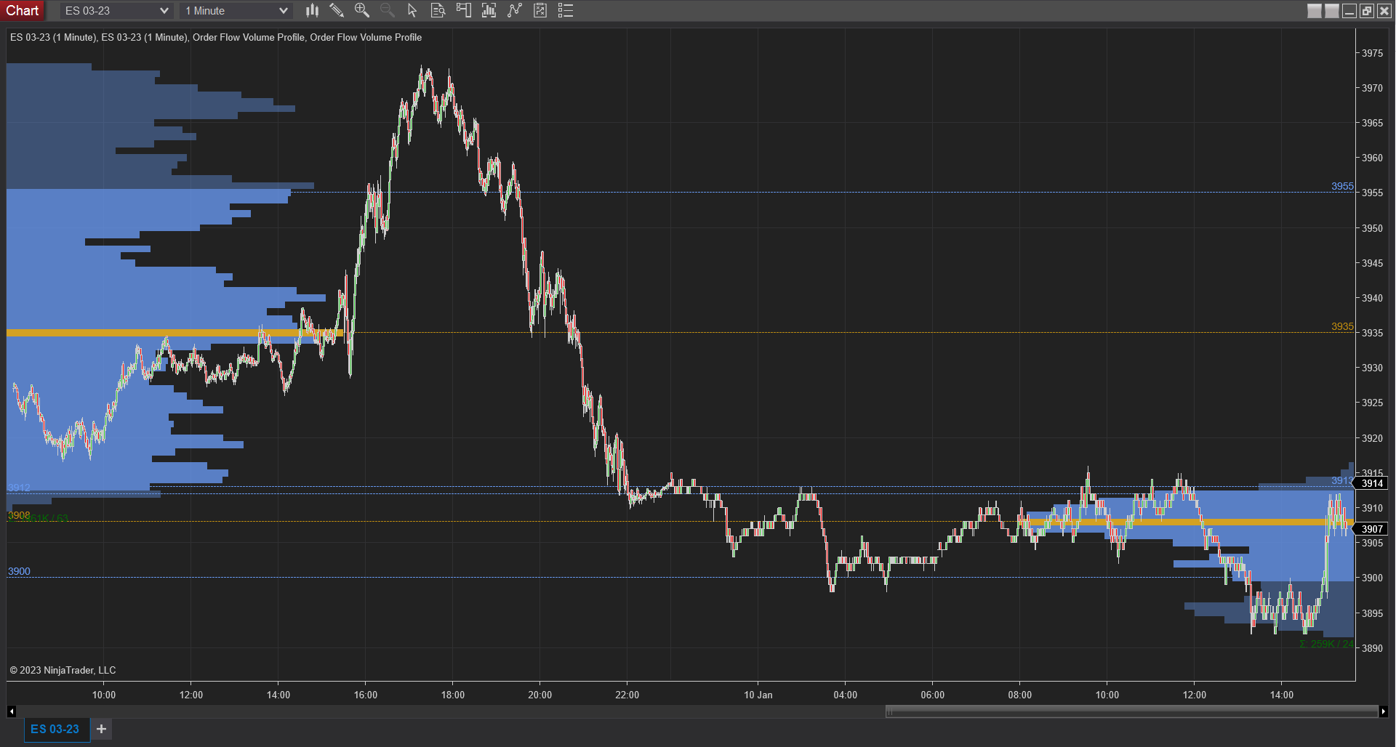Toggle the Chart Trader panel
This screenshot has height=747, width=1396.
[x=463, y=10]
